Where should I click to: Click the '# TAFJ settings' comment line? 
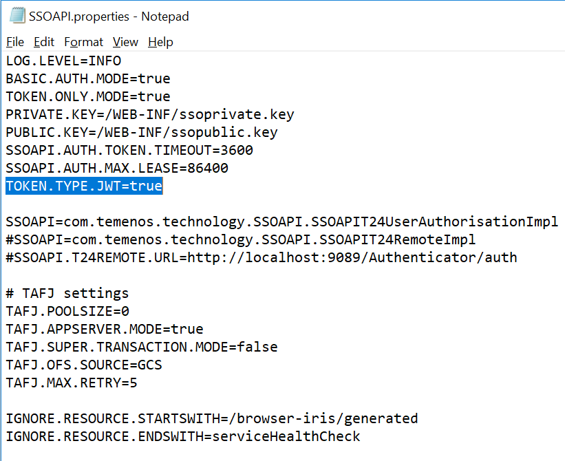(x=67, y=293)
